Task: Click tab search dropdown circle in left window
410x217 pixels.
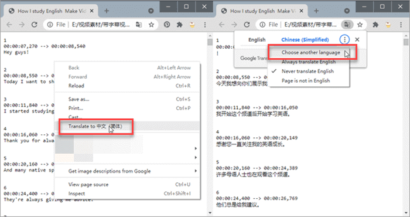Action: tap(151, 11)
